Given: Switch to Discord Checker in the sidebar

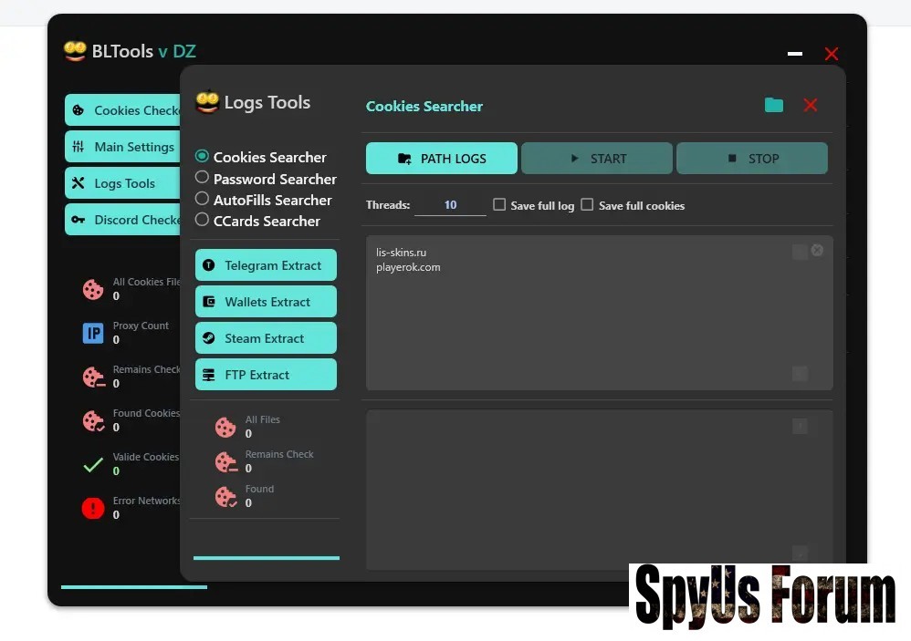Looking at the screenshot, I should coord(123,220).
